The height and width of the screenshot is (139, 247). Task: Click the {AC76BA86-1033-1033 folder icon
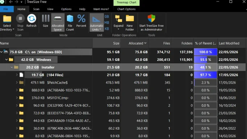coord(21,90)
